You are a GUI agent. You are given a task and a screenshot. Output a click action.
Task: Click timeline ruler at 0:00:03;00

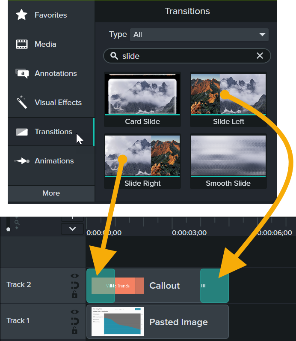coord(189,233)
